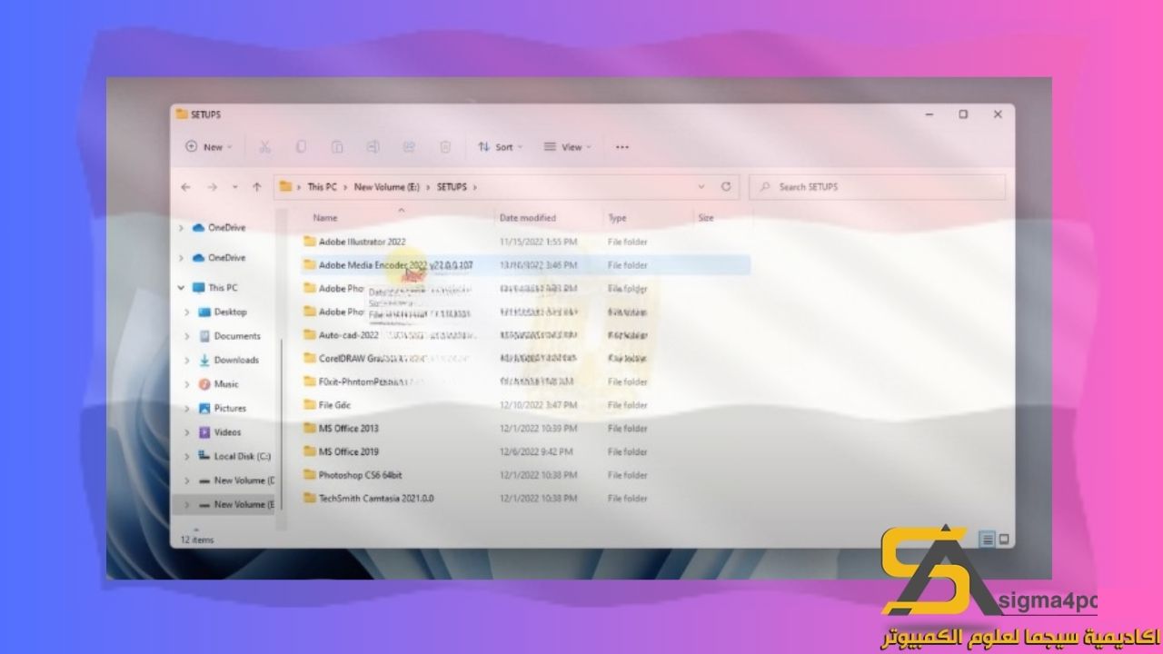
Task: Open Local Disk (C:) in sidebar
Action: pos(243,456)
